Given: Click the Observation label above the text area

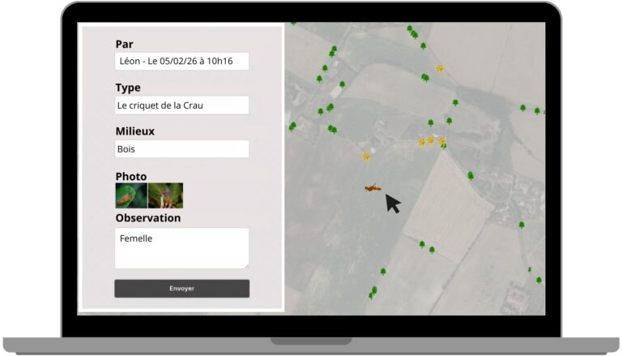Looking at the screenshot, I should pos(148,218).
